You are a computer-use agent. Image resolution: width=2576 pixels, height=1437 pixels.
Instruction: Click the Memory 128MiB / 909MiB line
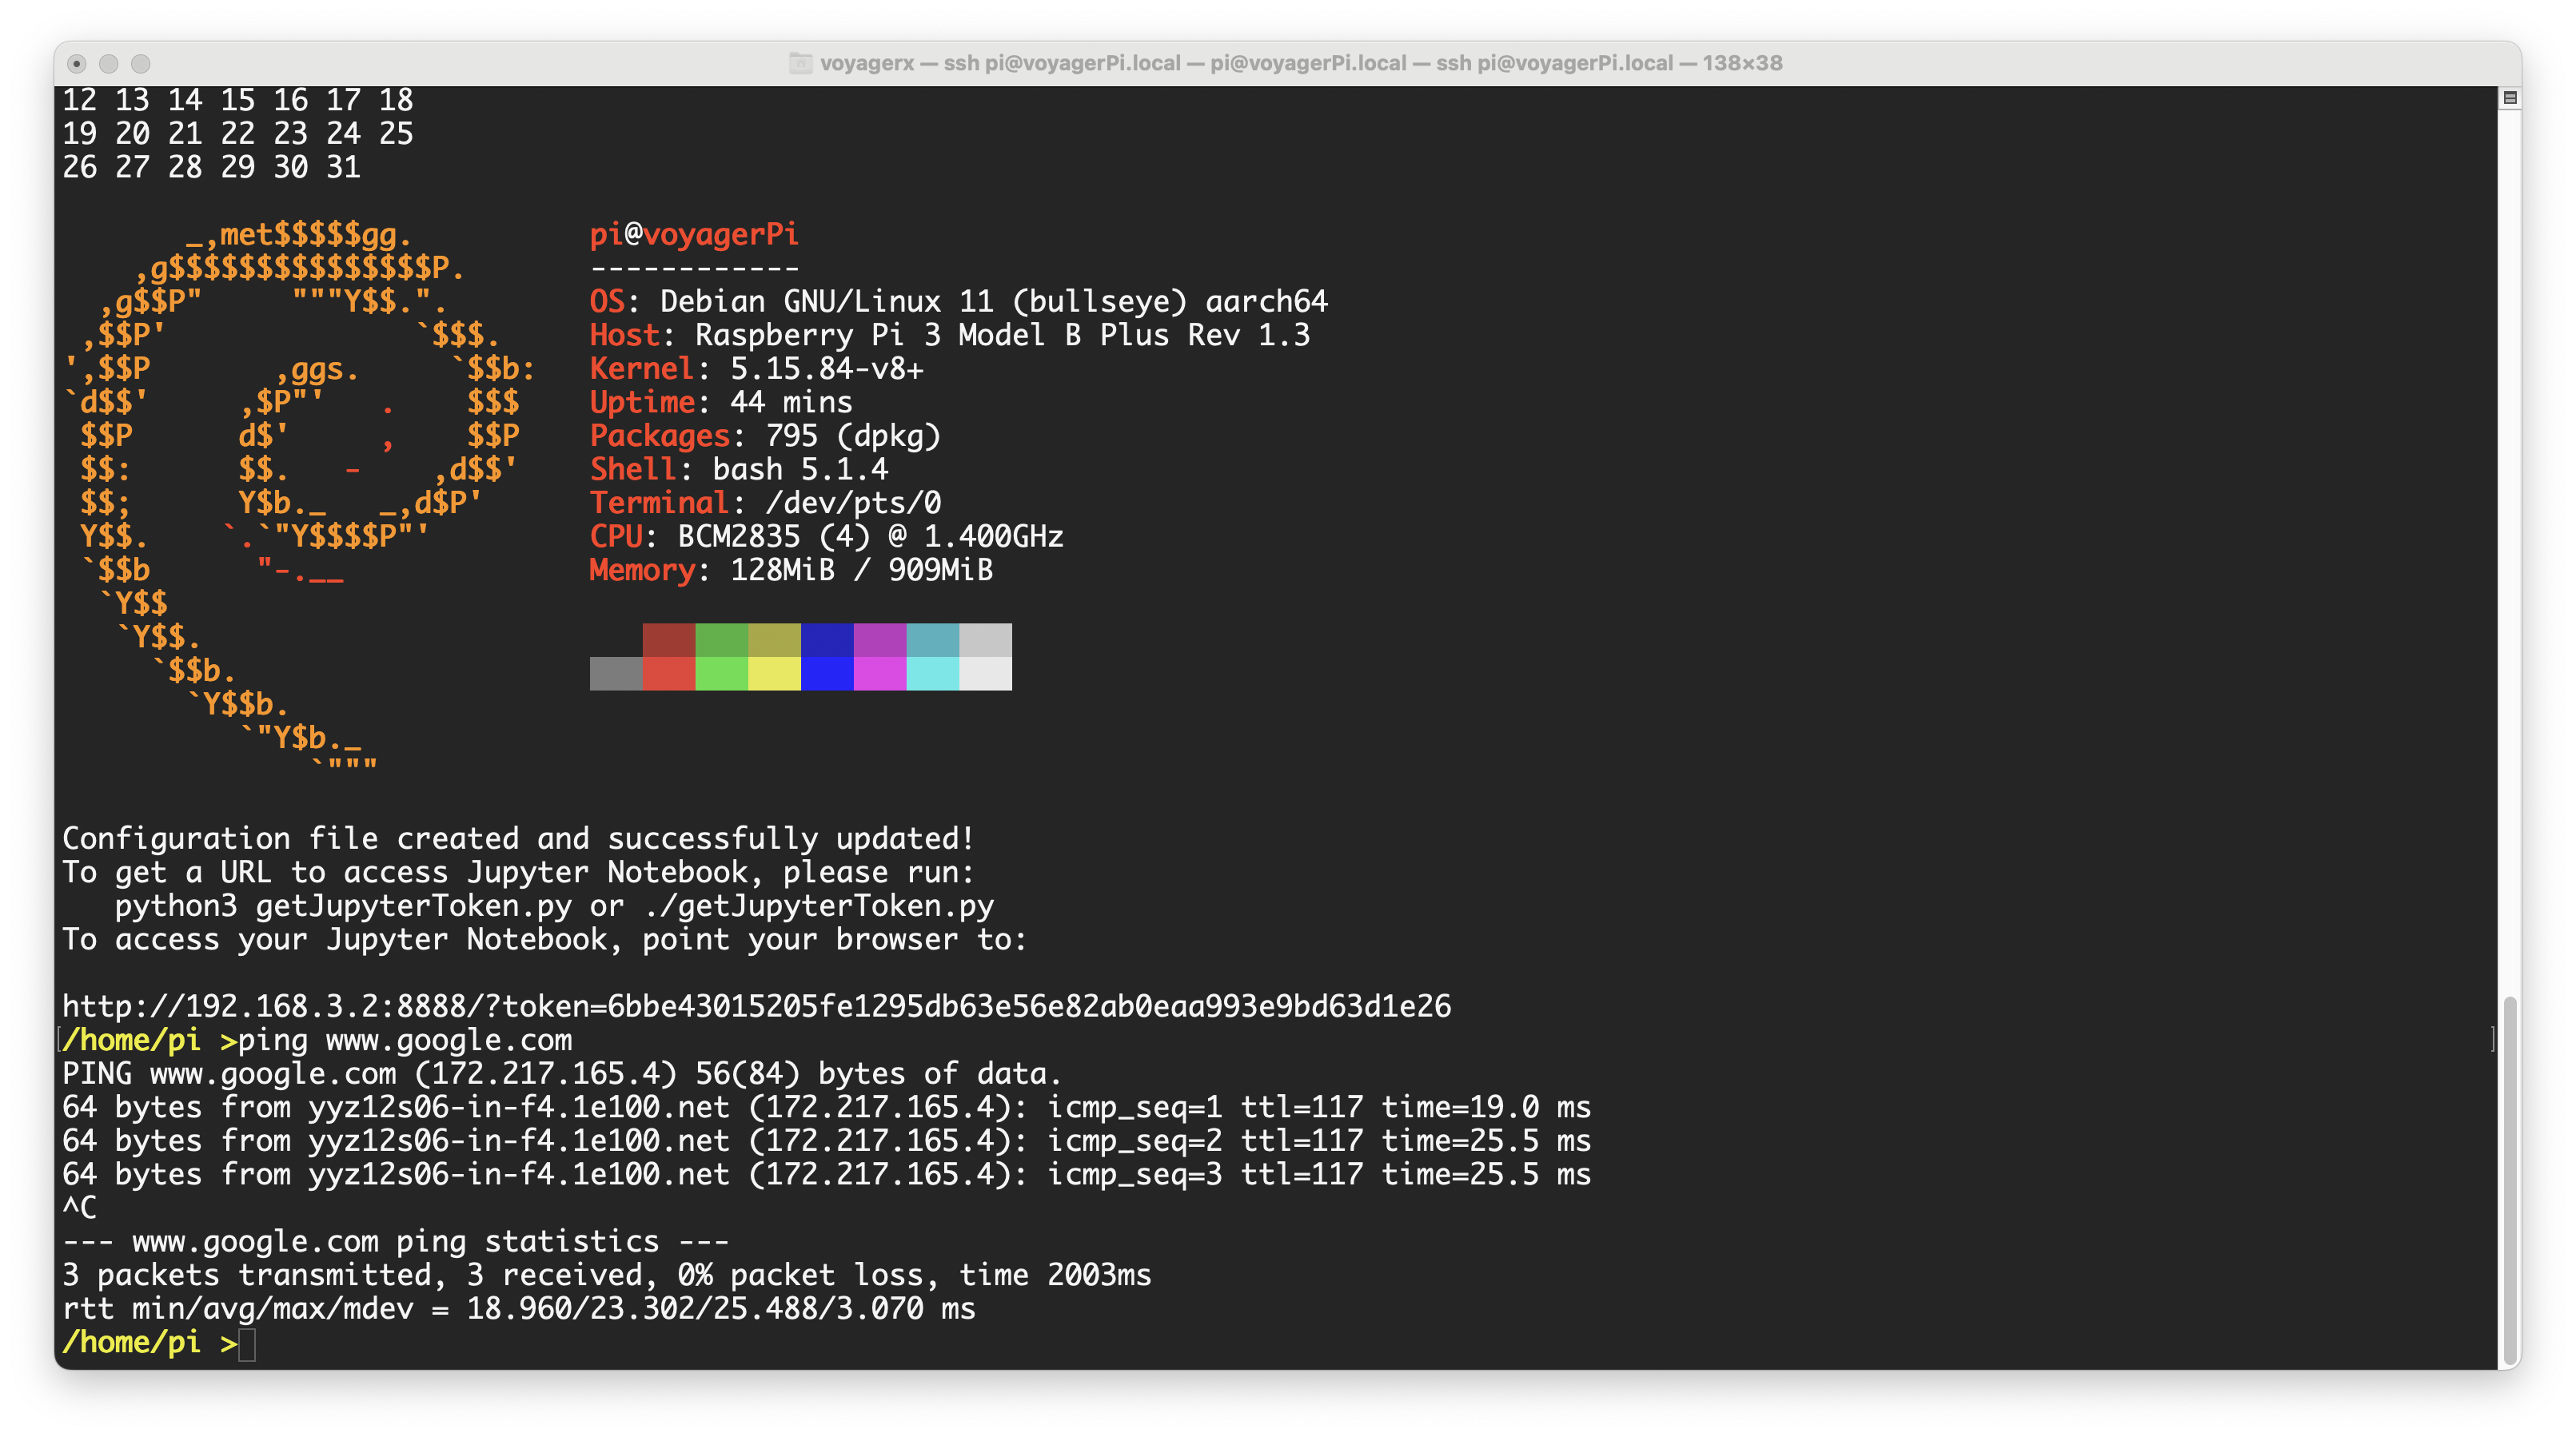pos(791,570)
